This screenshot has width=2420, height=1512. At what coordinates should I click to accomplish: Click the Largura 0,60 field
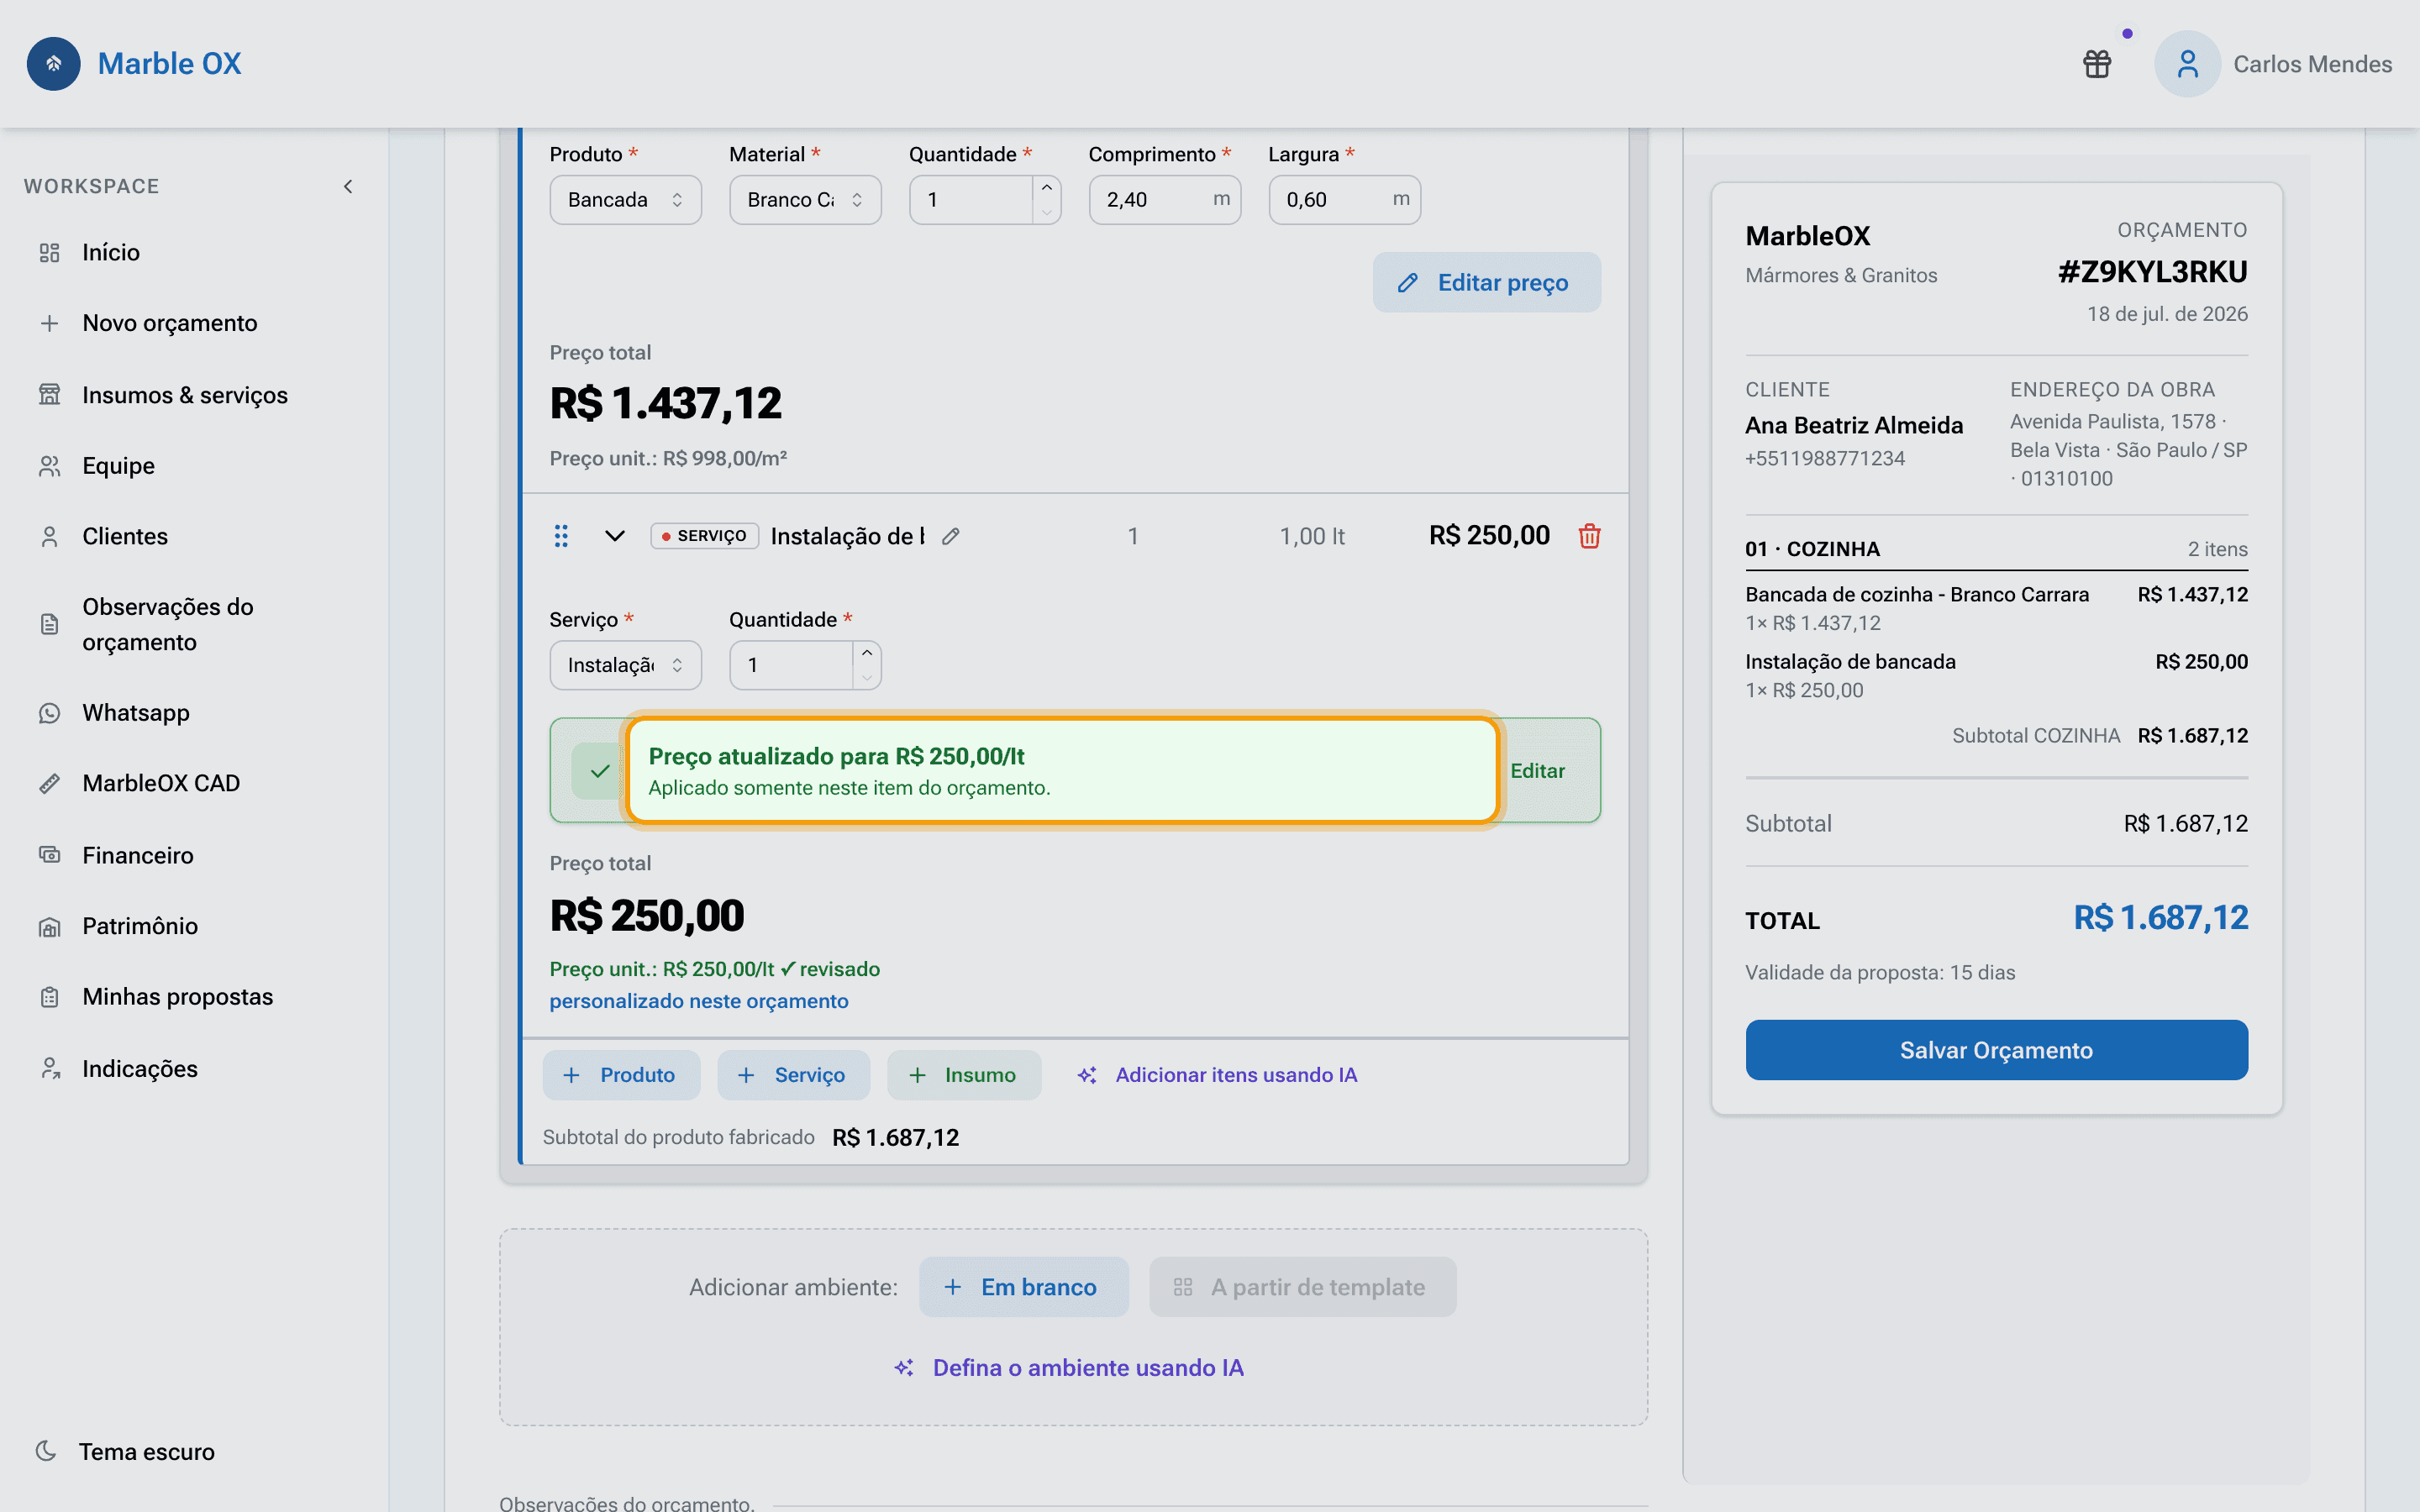click(1345, 200)
